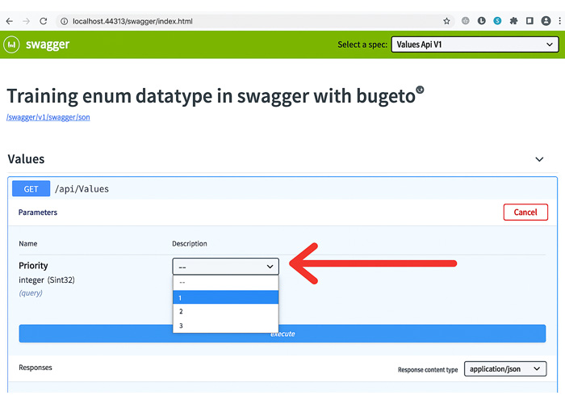Open the puzzle-piece extensions menu

coord(513,21)
